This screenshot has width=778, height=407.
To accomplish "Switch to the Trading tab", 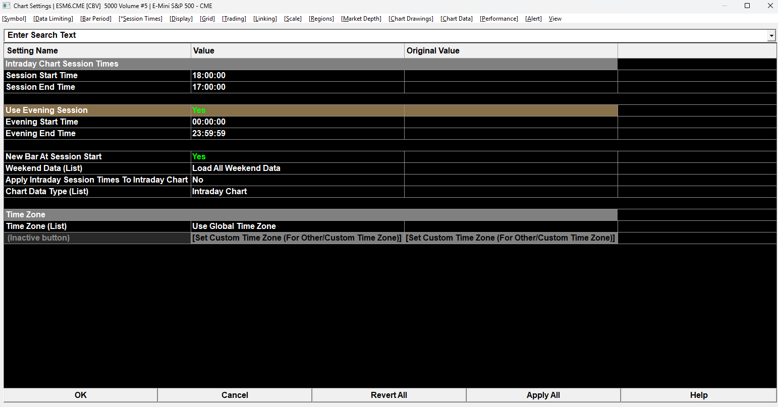I will (234, 19).
